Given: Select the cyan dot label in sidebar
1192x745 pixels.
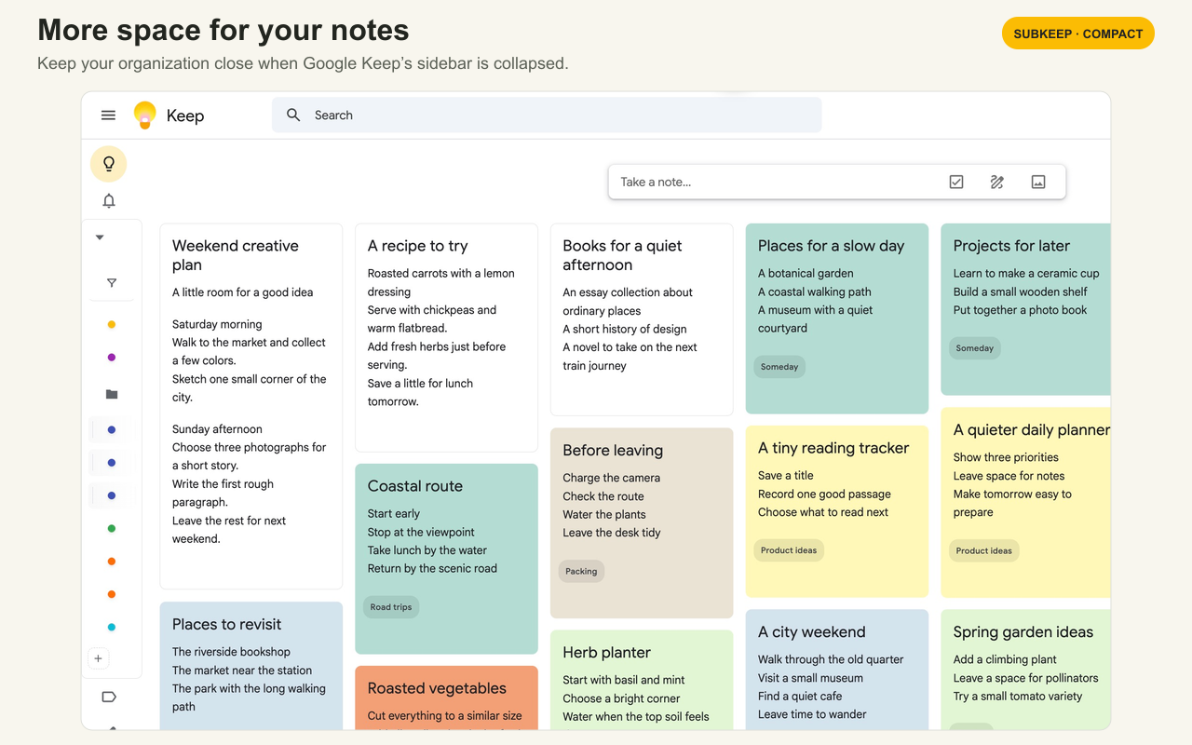Looking at the screenshot, I should point(112,628).
